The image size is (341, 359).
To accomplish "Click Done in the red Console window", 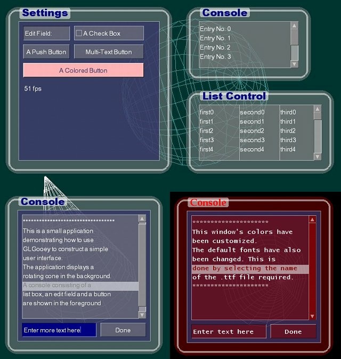I will (x=293, y=332).
